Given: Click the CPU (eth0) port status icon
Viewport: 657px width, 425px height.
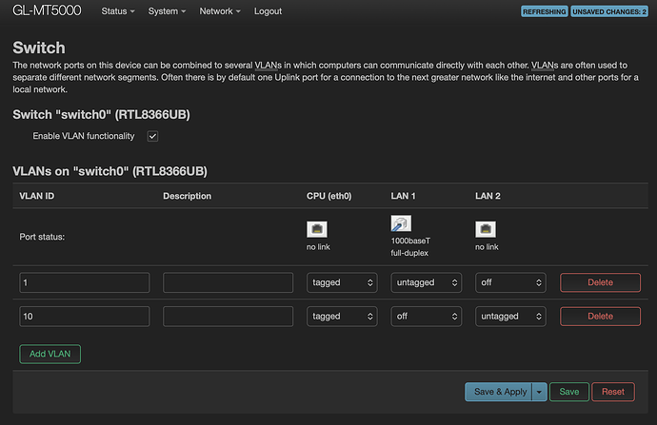Looking at the screenshot, I should [316, 229].
